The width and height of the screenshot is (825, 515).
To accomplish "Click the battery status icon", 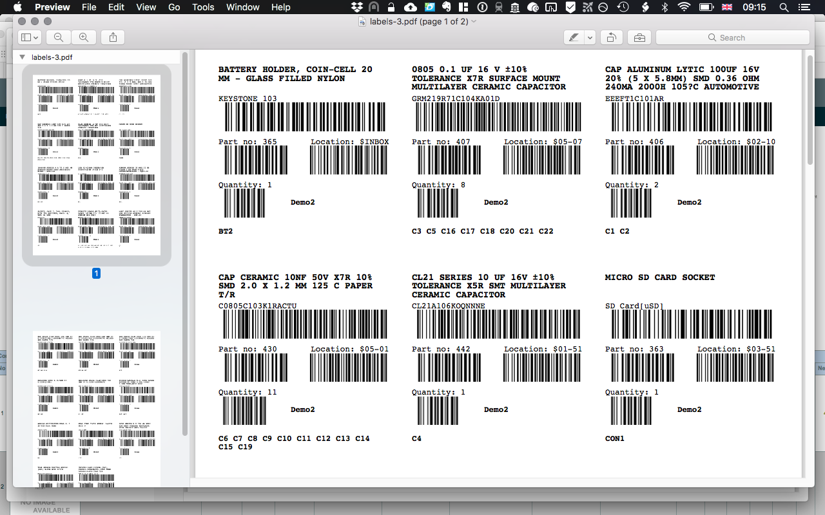I will click(x=706, y=7).
